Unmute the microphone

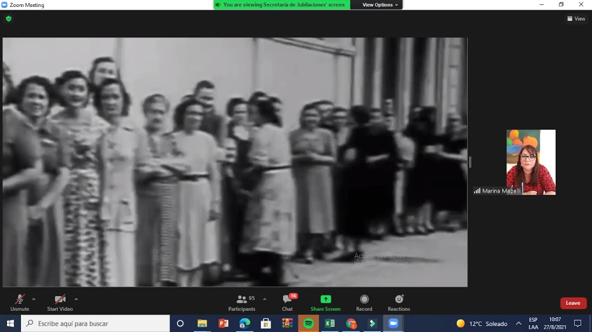[20, 302]
